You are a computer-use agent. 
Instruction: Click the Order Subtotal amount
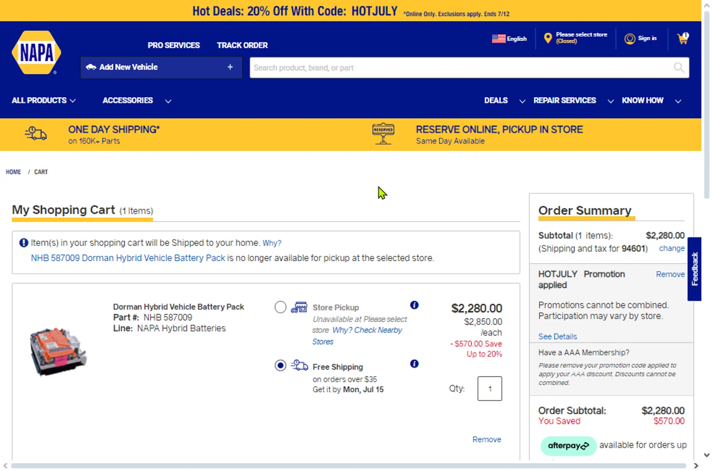pos(663,411)
